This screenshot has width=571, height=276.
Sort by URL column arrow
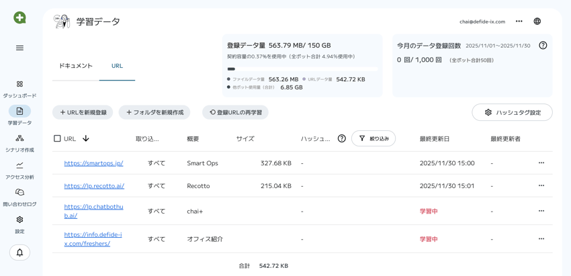86,138
